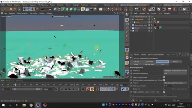Toggle the Самостолкновения checkbox
Image resolution: width=192 pixels, height=108 pixels.
[x=164, y=77]
